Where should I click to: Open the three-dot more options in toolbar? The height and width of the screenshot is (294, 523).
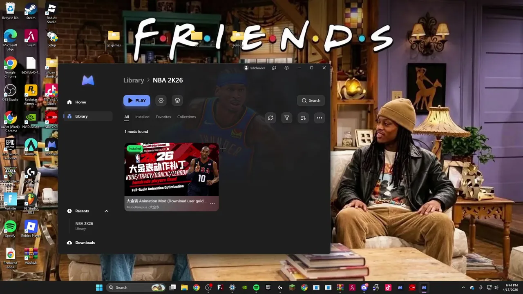[320, 118]
